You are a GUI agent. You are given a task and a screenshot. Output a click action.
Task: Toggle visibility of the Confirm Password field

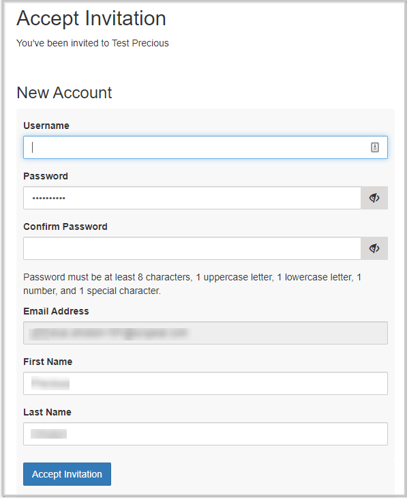coord(374,248)
